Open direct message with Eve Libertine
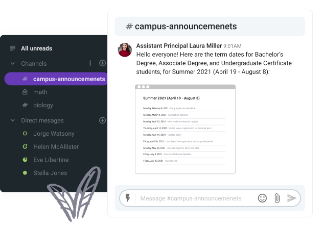Image resolution: width=324 pixels, height=227 pixels. [51, 160]
